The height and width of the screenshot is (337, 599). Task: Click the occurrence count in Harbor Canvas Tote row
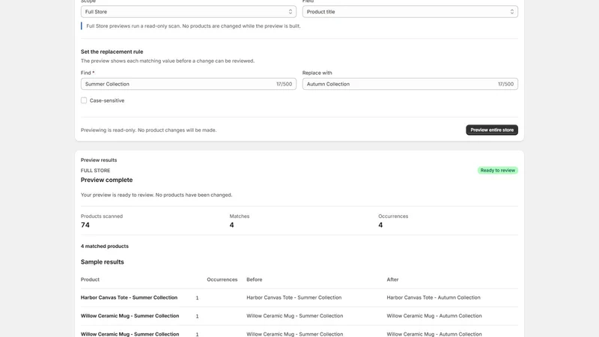tap(197, 298)
